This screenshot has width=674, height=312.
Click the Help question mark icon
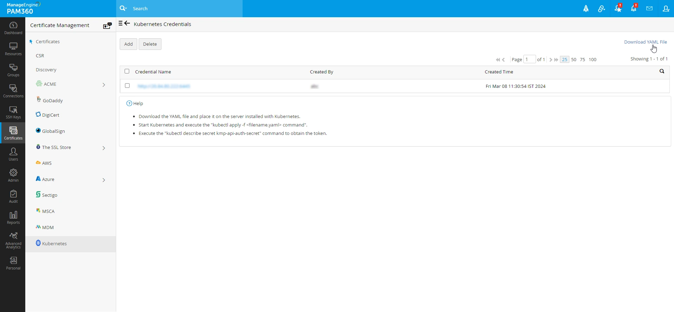click(x=129, y=103)
